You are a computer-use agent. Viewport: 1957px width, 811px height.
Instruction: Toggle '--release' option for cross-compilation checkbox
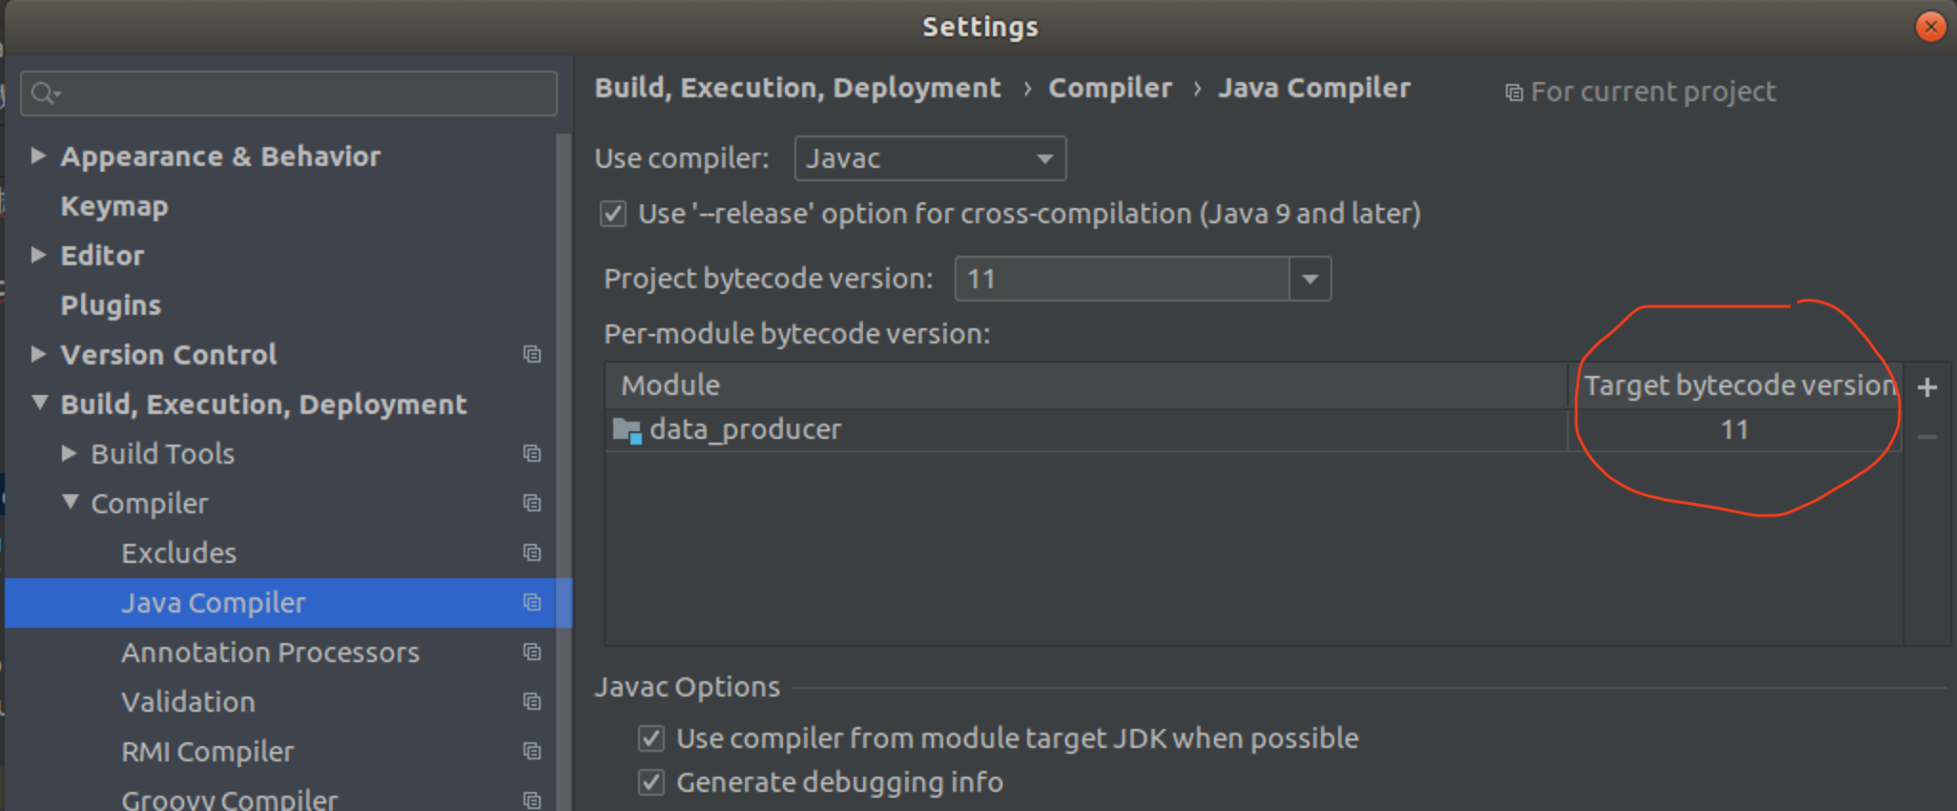point(613,214)
